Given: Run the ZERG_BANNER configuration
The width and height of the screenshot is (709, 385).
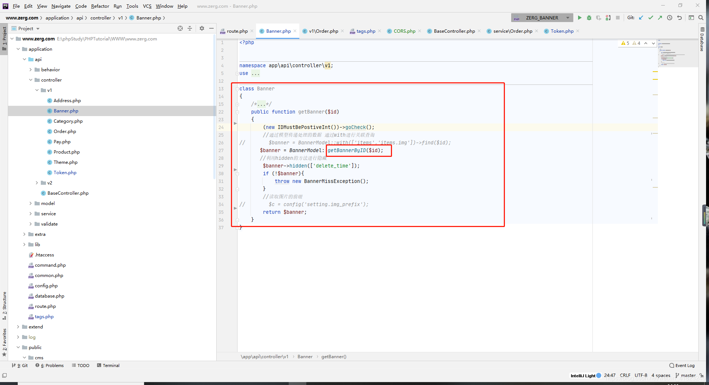Looking at the screenshot, I should click(580, 18).
